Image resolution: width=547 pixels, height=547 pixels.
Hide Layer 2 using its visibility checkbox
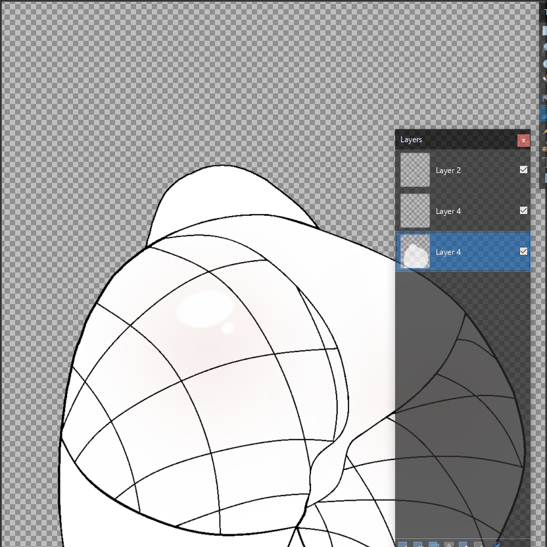523,170
